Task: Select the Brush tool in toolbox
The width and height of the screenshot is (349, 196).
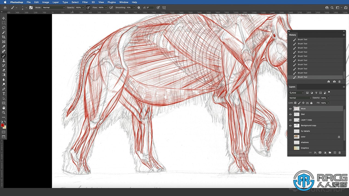Action: (x=4, y=56)
